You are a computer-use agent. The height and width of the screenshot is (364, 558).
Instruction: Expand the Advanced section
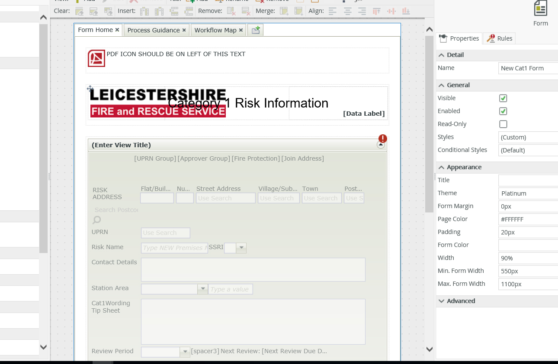[x=441, y=301]
